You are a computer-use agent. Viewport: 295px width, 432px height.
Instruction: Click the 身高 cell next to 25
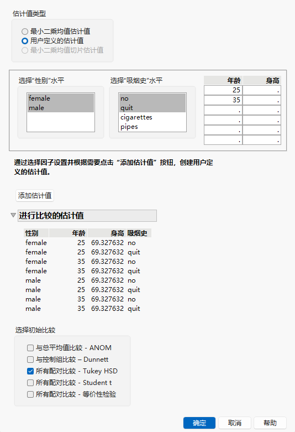pos(262,90)
